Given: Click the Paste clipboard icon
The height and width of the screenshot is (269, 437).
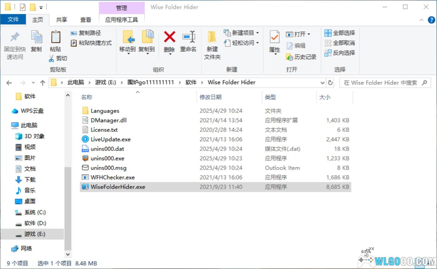Looking at the screenshot, I should tap(55, 37).
